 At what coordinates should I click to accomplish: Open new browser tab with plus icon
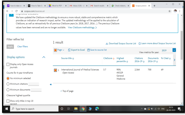coord(154,5)
